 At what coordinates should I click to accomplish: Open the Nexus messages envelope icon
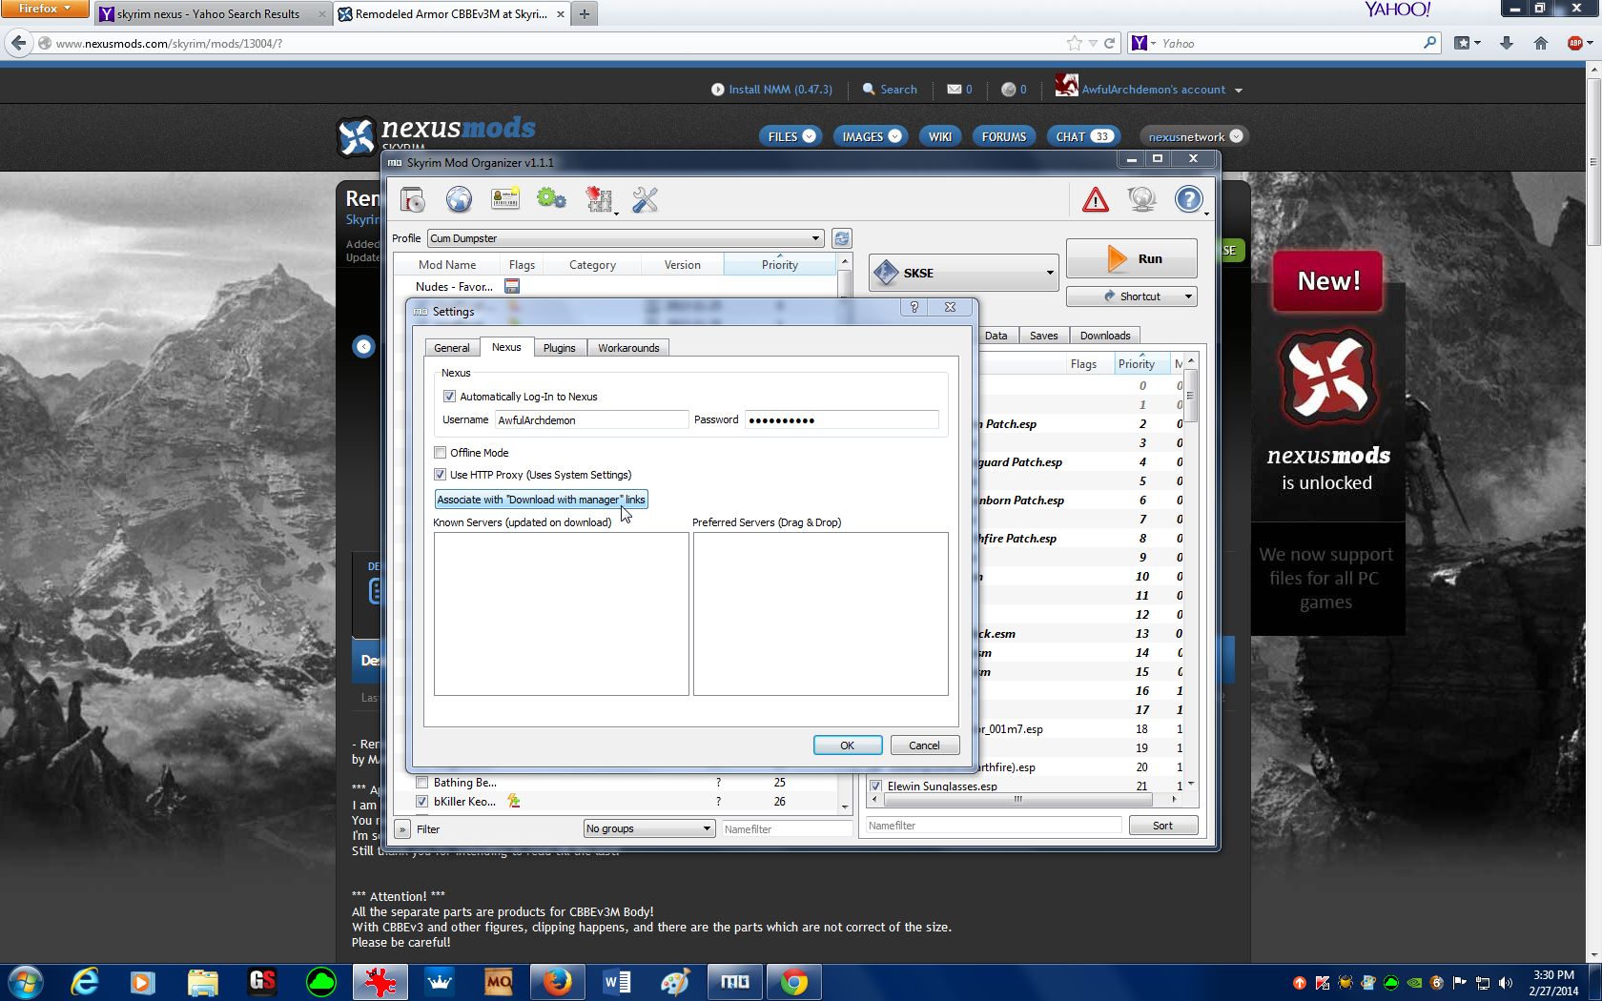point(954,89)
